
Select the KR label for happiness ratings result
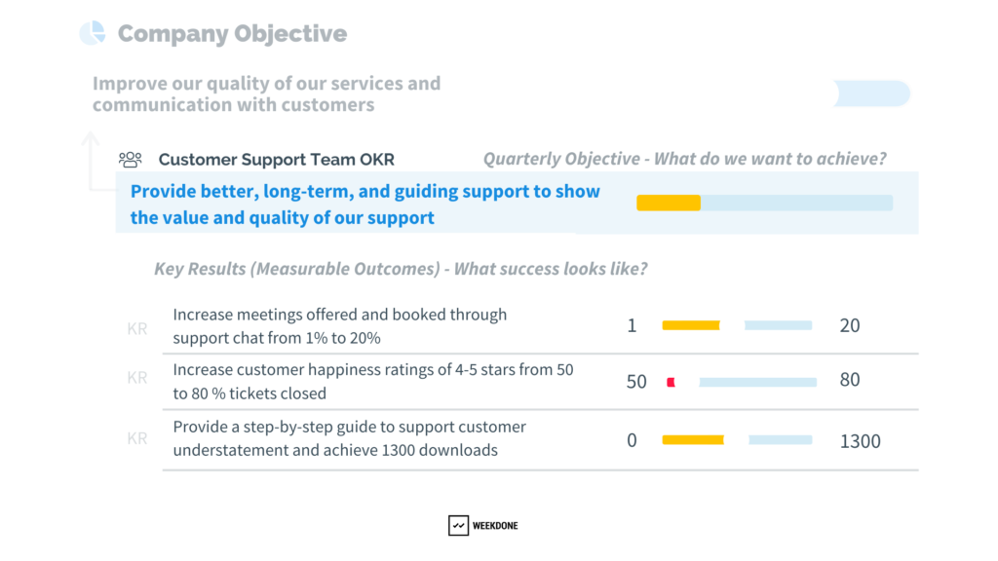coord(137,377)
